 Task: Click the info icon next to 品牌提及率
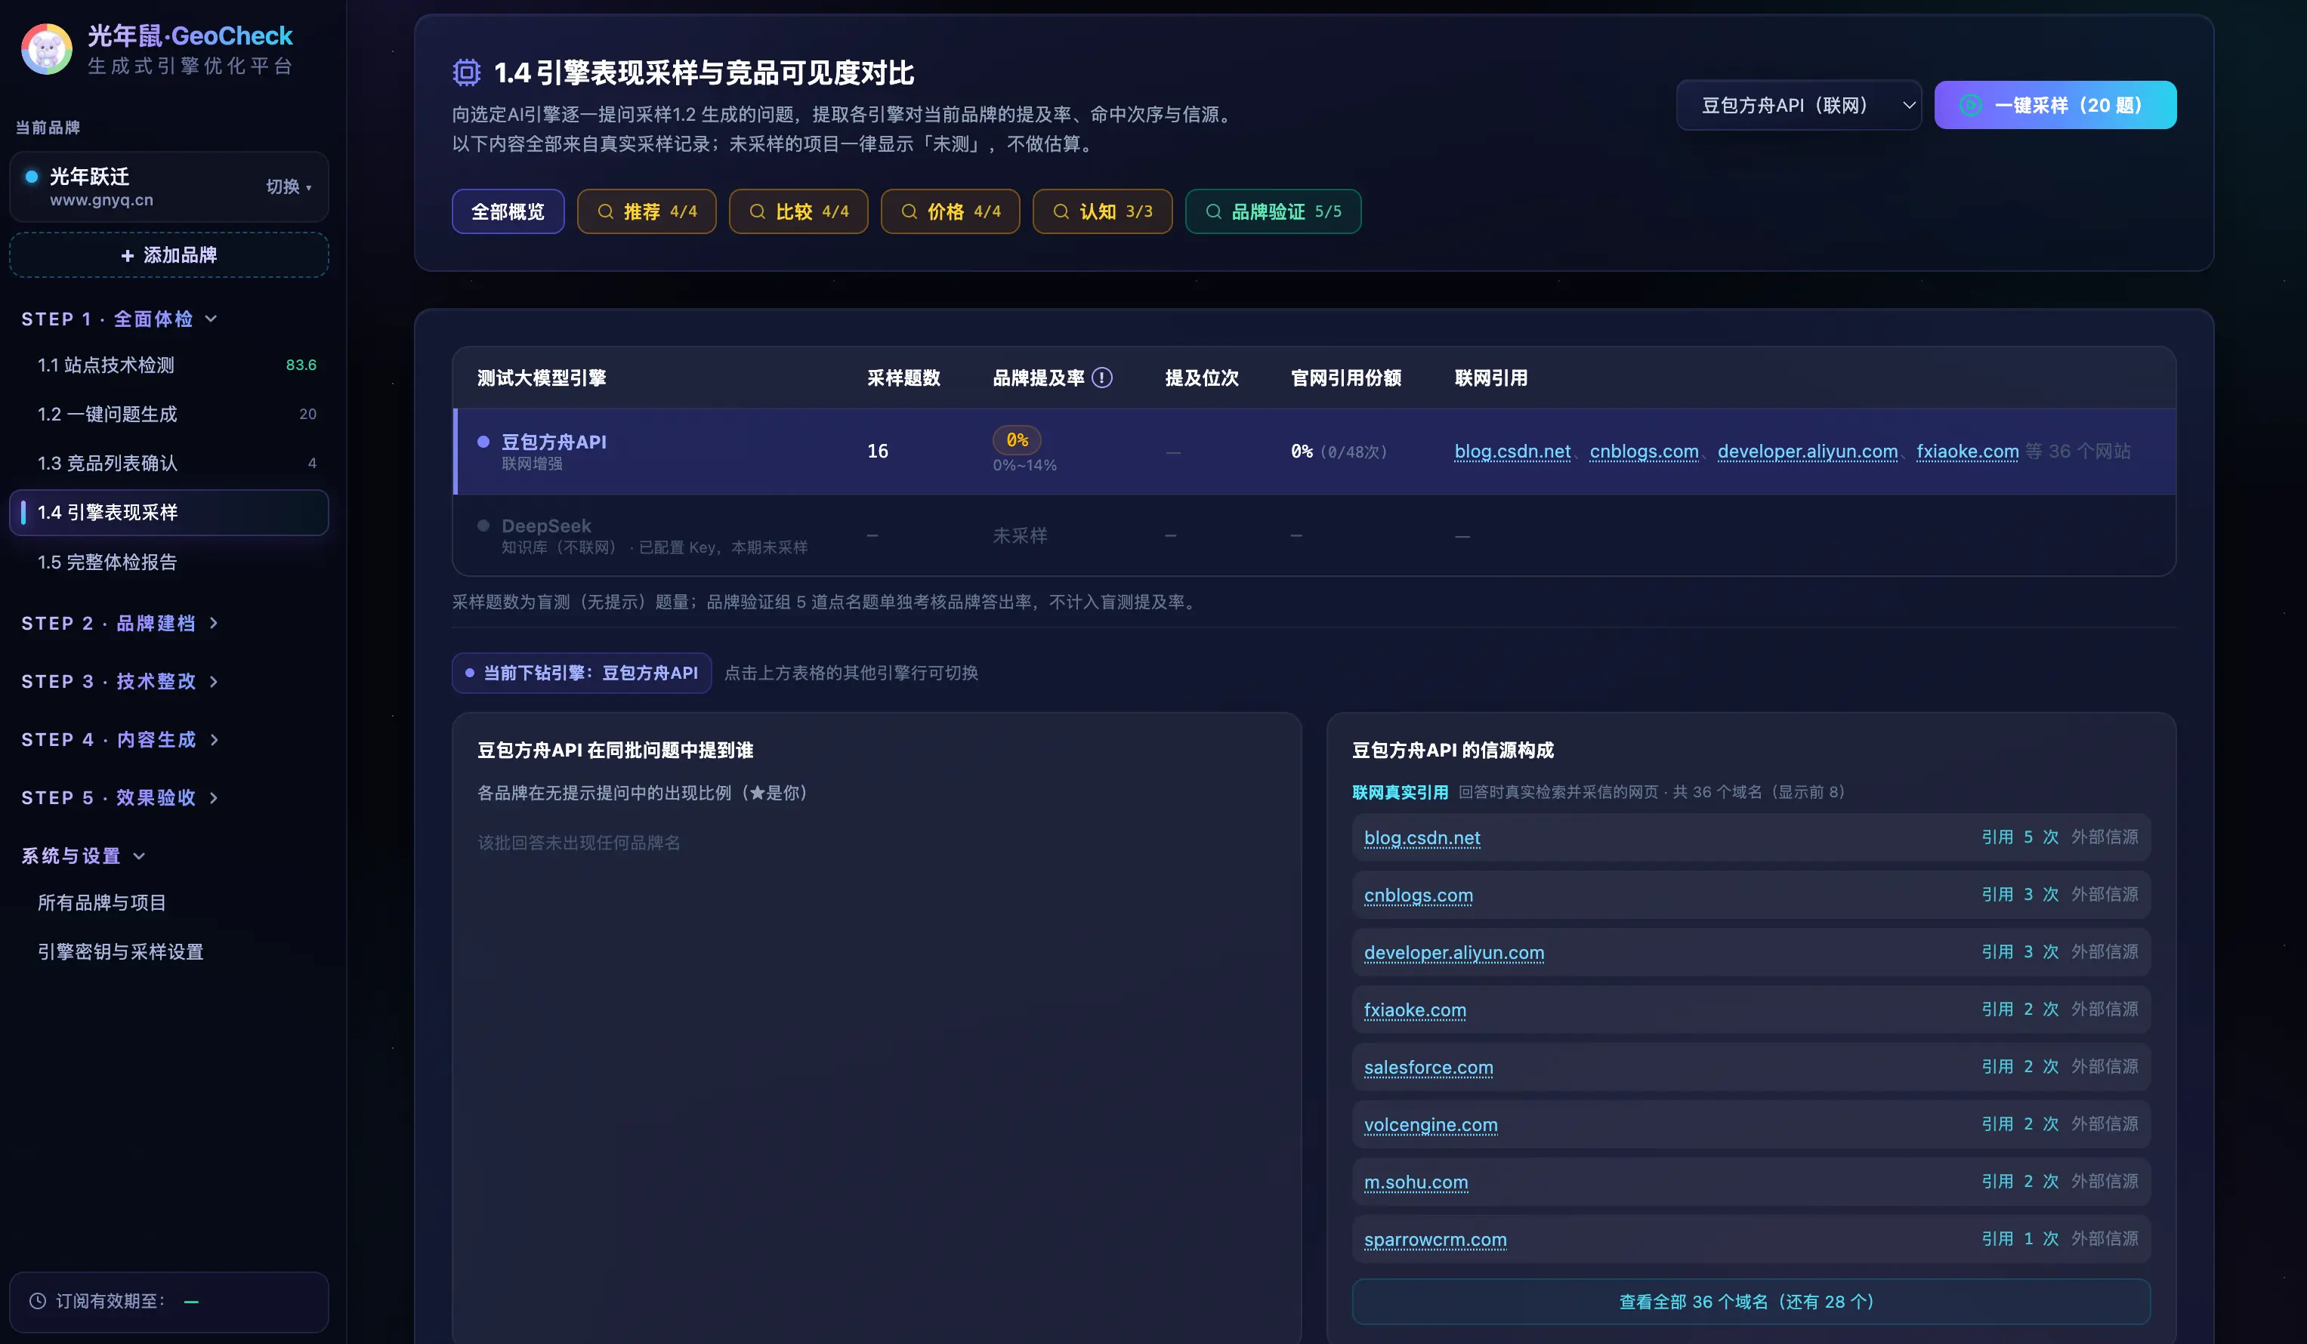click(x=1102, y=378)
